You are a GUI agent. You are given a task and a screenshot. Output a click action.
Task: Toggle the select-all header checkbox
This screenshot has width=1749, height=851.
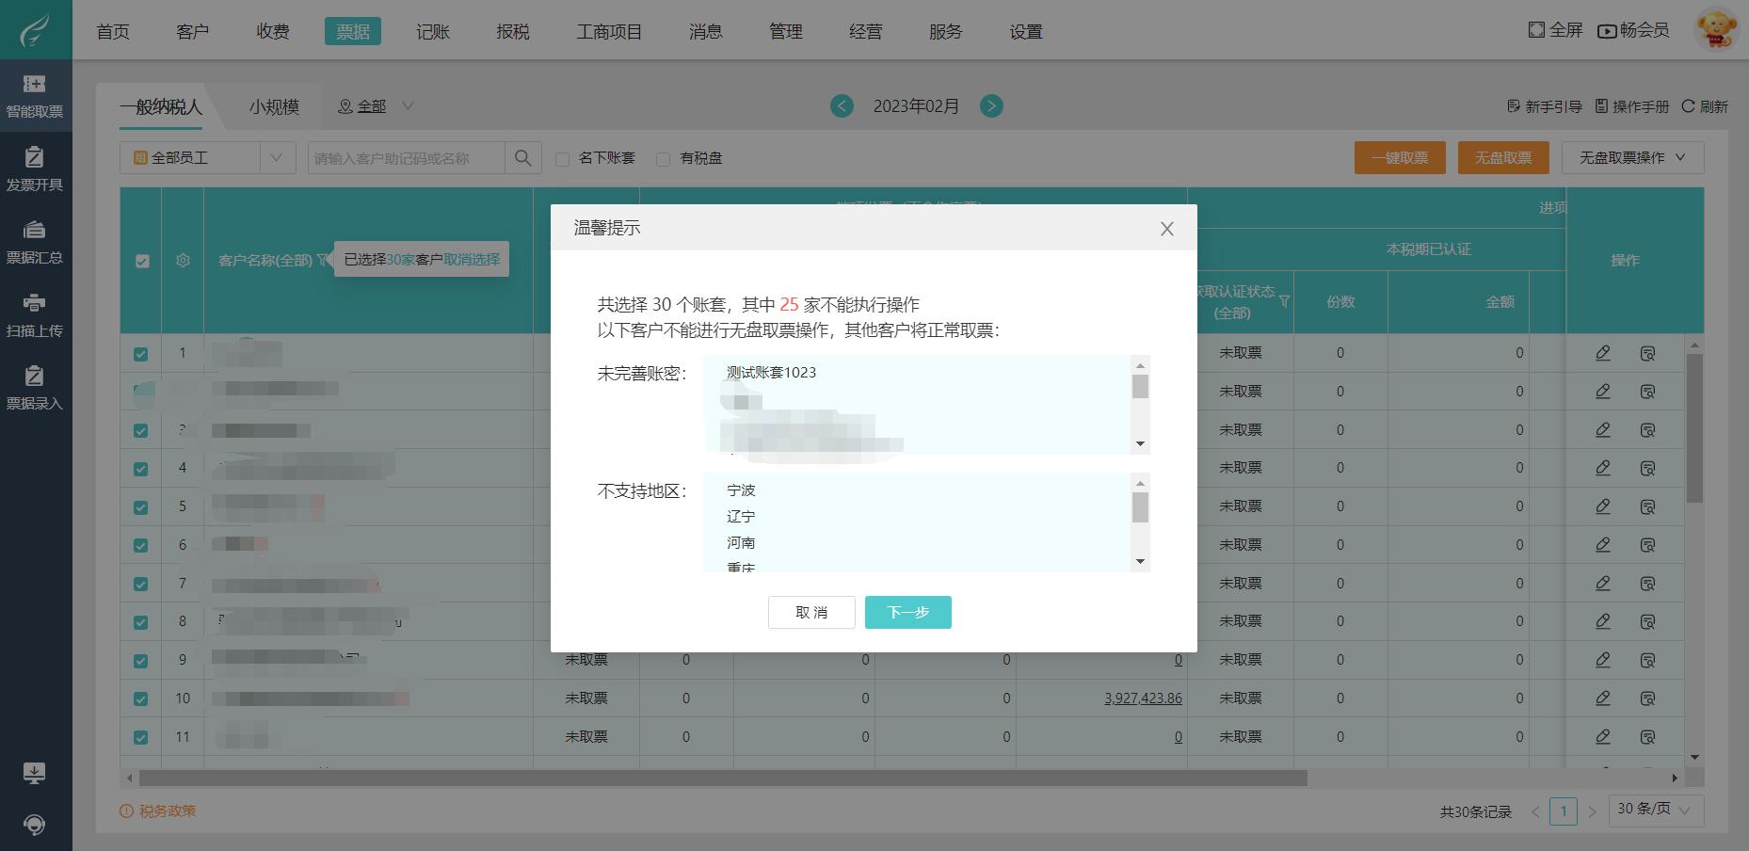coord(142,261)
